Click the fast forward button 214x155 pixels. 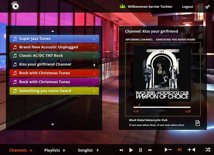point(150,150)
